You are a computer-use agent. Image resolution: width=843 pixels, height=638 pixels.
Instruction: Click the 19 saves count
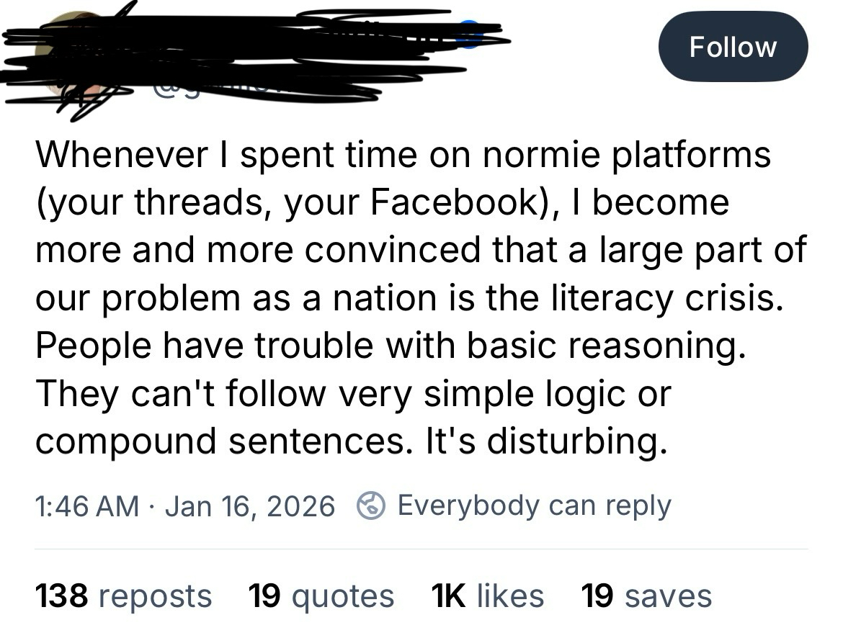[646, 596]
